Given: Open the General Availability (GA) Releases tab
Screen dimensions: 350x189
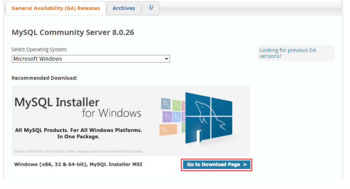Looking at the screenshot, I should point(56,8).
